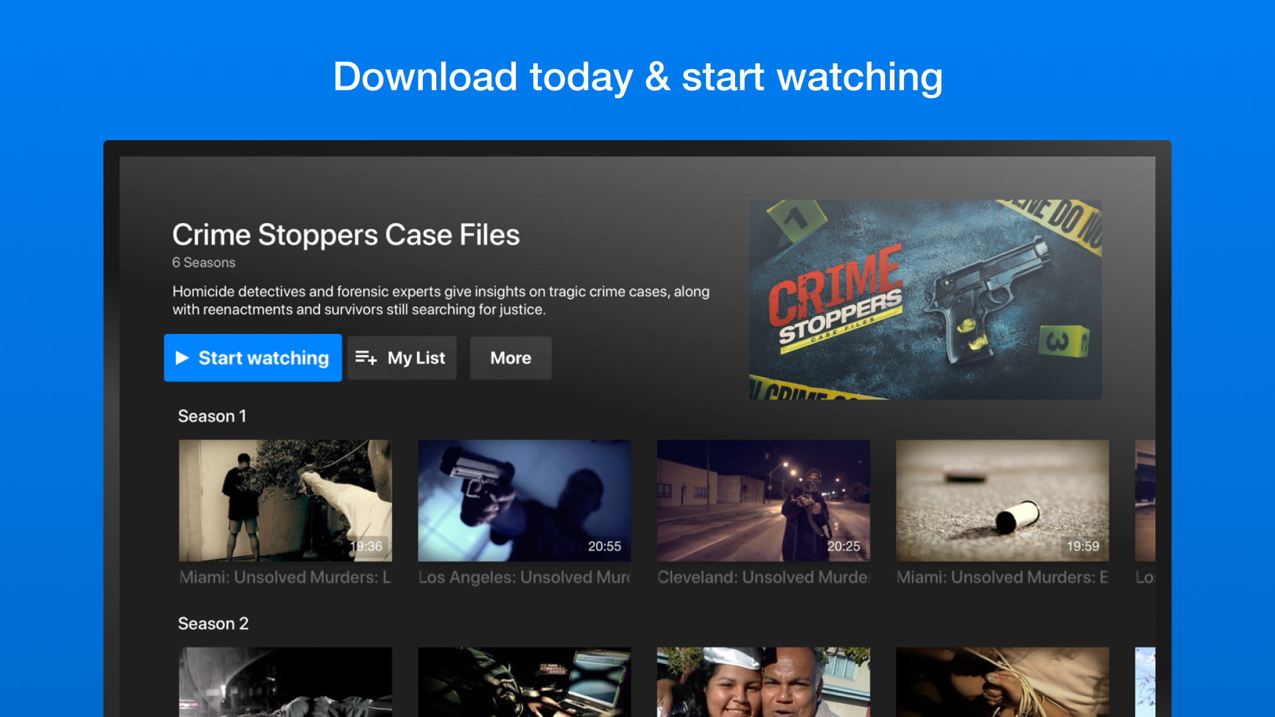Screen dimensions: 1275x717
Task: Click the 20:55 duration badge on the Los Angeles episode
Action: 603,547
